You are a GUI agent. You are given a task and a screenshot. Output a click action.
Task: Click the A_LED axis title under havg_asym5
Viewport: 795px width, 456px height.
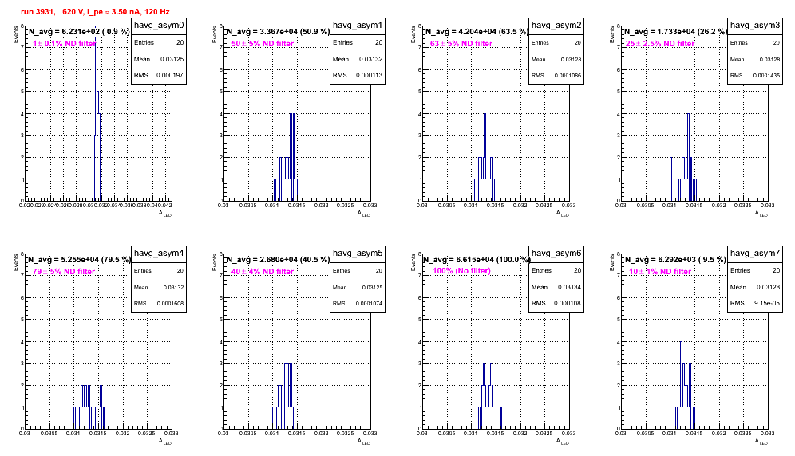(x=364, y=442)
